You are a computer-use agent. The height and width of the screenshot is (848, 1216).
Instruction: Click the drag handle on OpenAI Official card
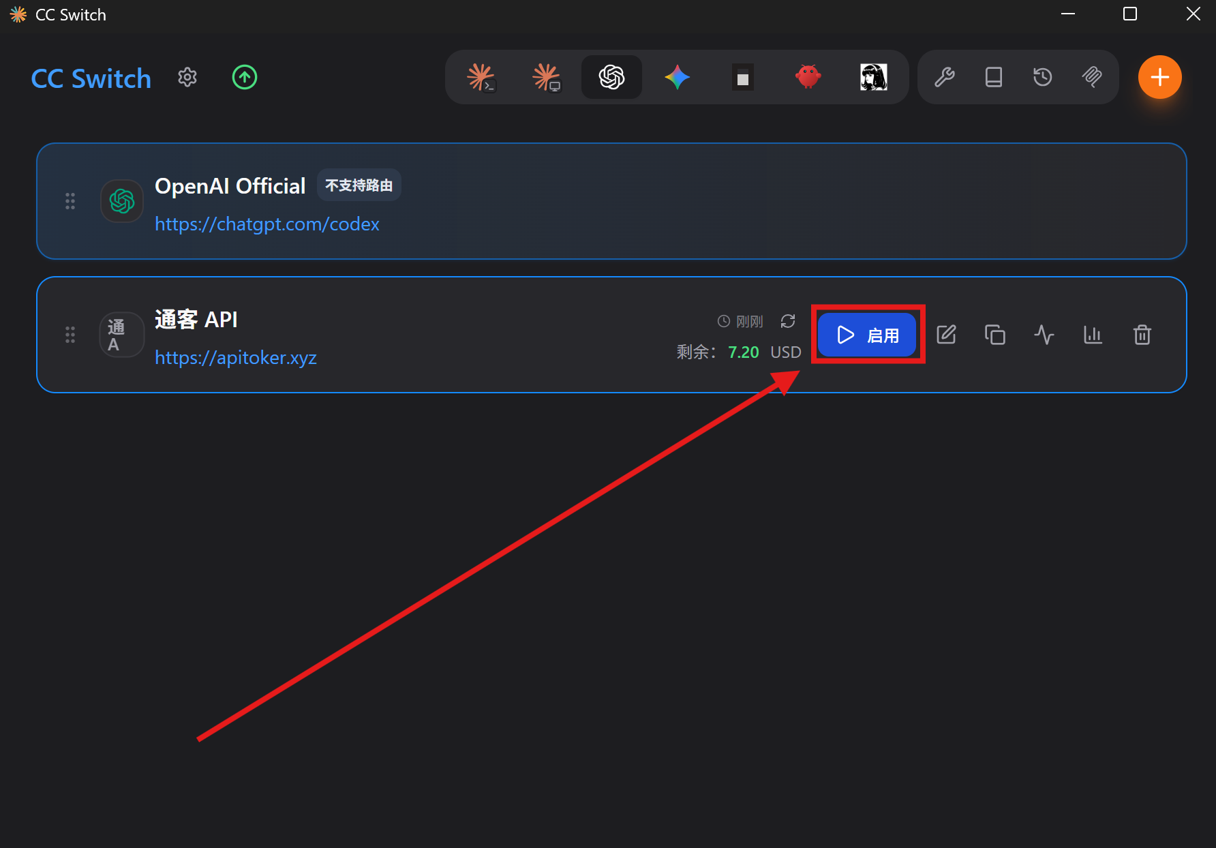(70, 201)
